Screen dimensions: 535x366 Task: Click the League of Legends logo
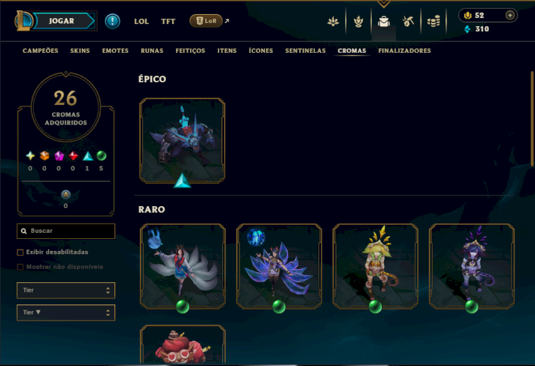tap(23, 21)
